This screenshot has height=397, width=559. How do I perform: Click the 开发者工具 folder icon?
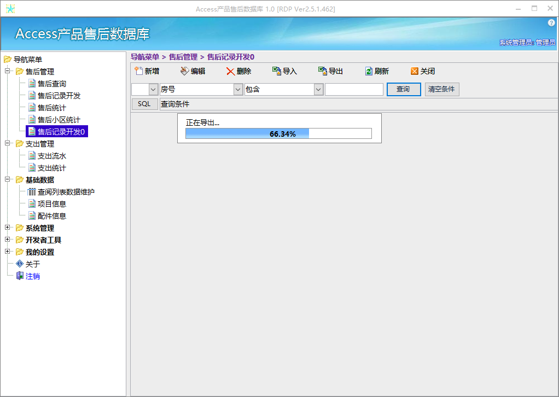[20, 240]
